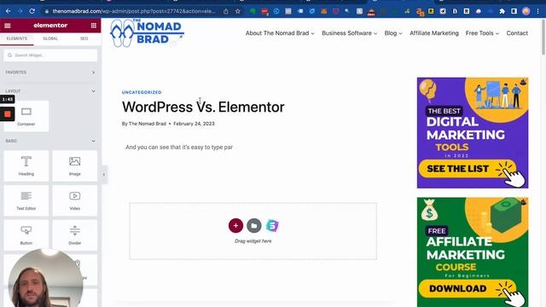
Task: Click the page vertical scrollbar
Action: pyautogui.click(x=543, y=38)
